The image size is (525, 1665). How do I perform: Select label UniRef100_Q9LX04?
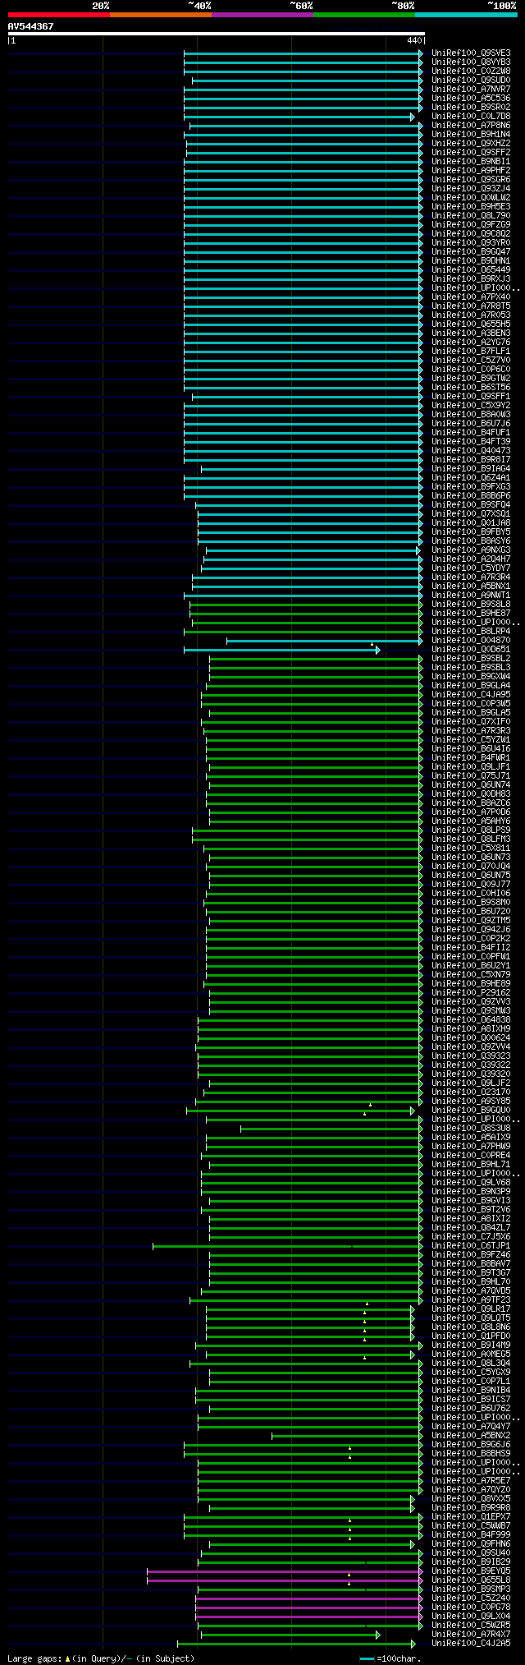pyautogui.click(x=471, y=1616)
